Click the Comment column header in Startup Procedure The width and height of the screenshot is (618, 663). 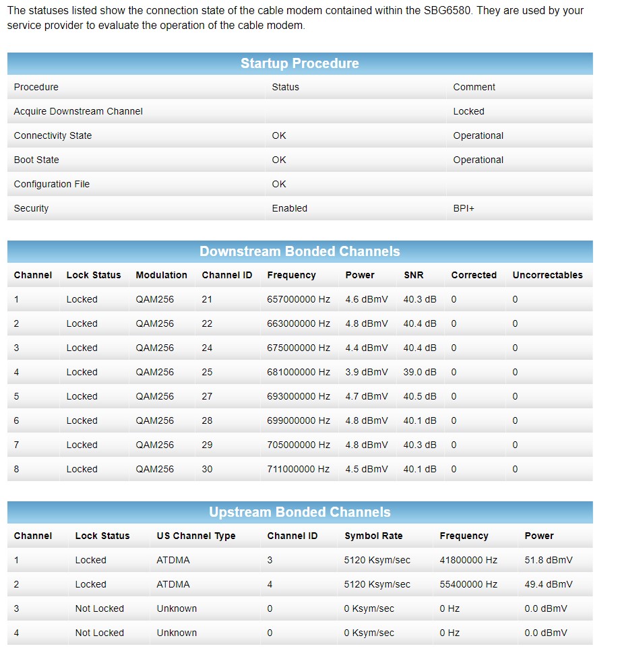pos(474,87)
